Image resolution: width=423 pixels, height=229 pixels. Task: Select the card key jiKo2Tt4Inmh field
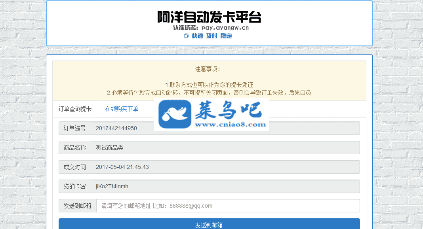pyautogui.click(x=225, y=186)
